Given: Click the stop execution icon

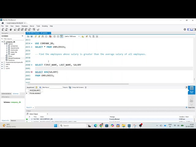Looking at the screenshot, I should click(x=46, y=36).
